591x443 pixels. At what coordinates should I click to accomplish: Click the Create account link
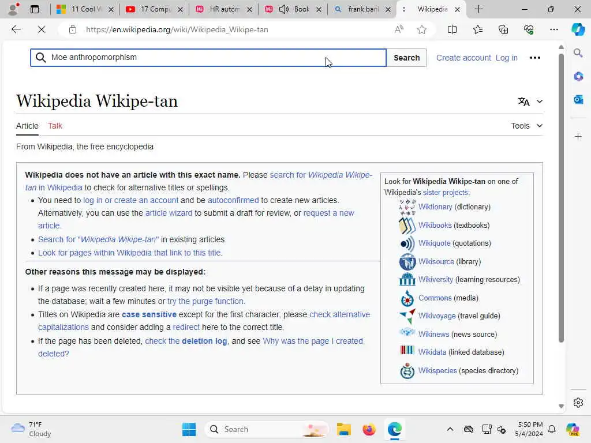[463, 58]
